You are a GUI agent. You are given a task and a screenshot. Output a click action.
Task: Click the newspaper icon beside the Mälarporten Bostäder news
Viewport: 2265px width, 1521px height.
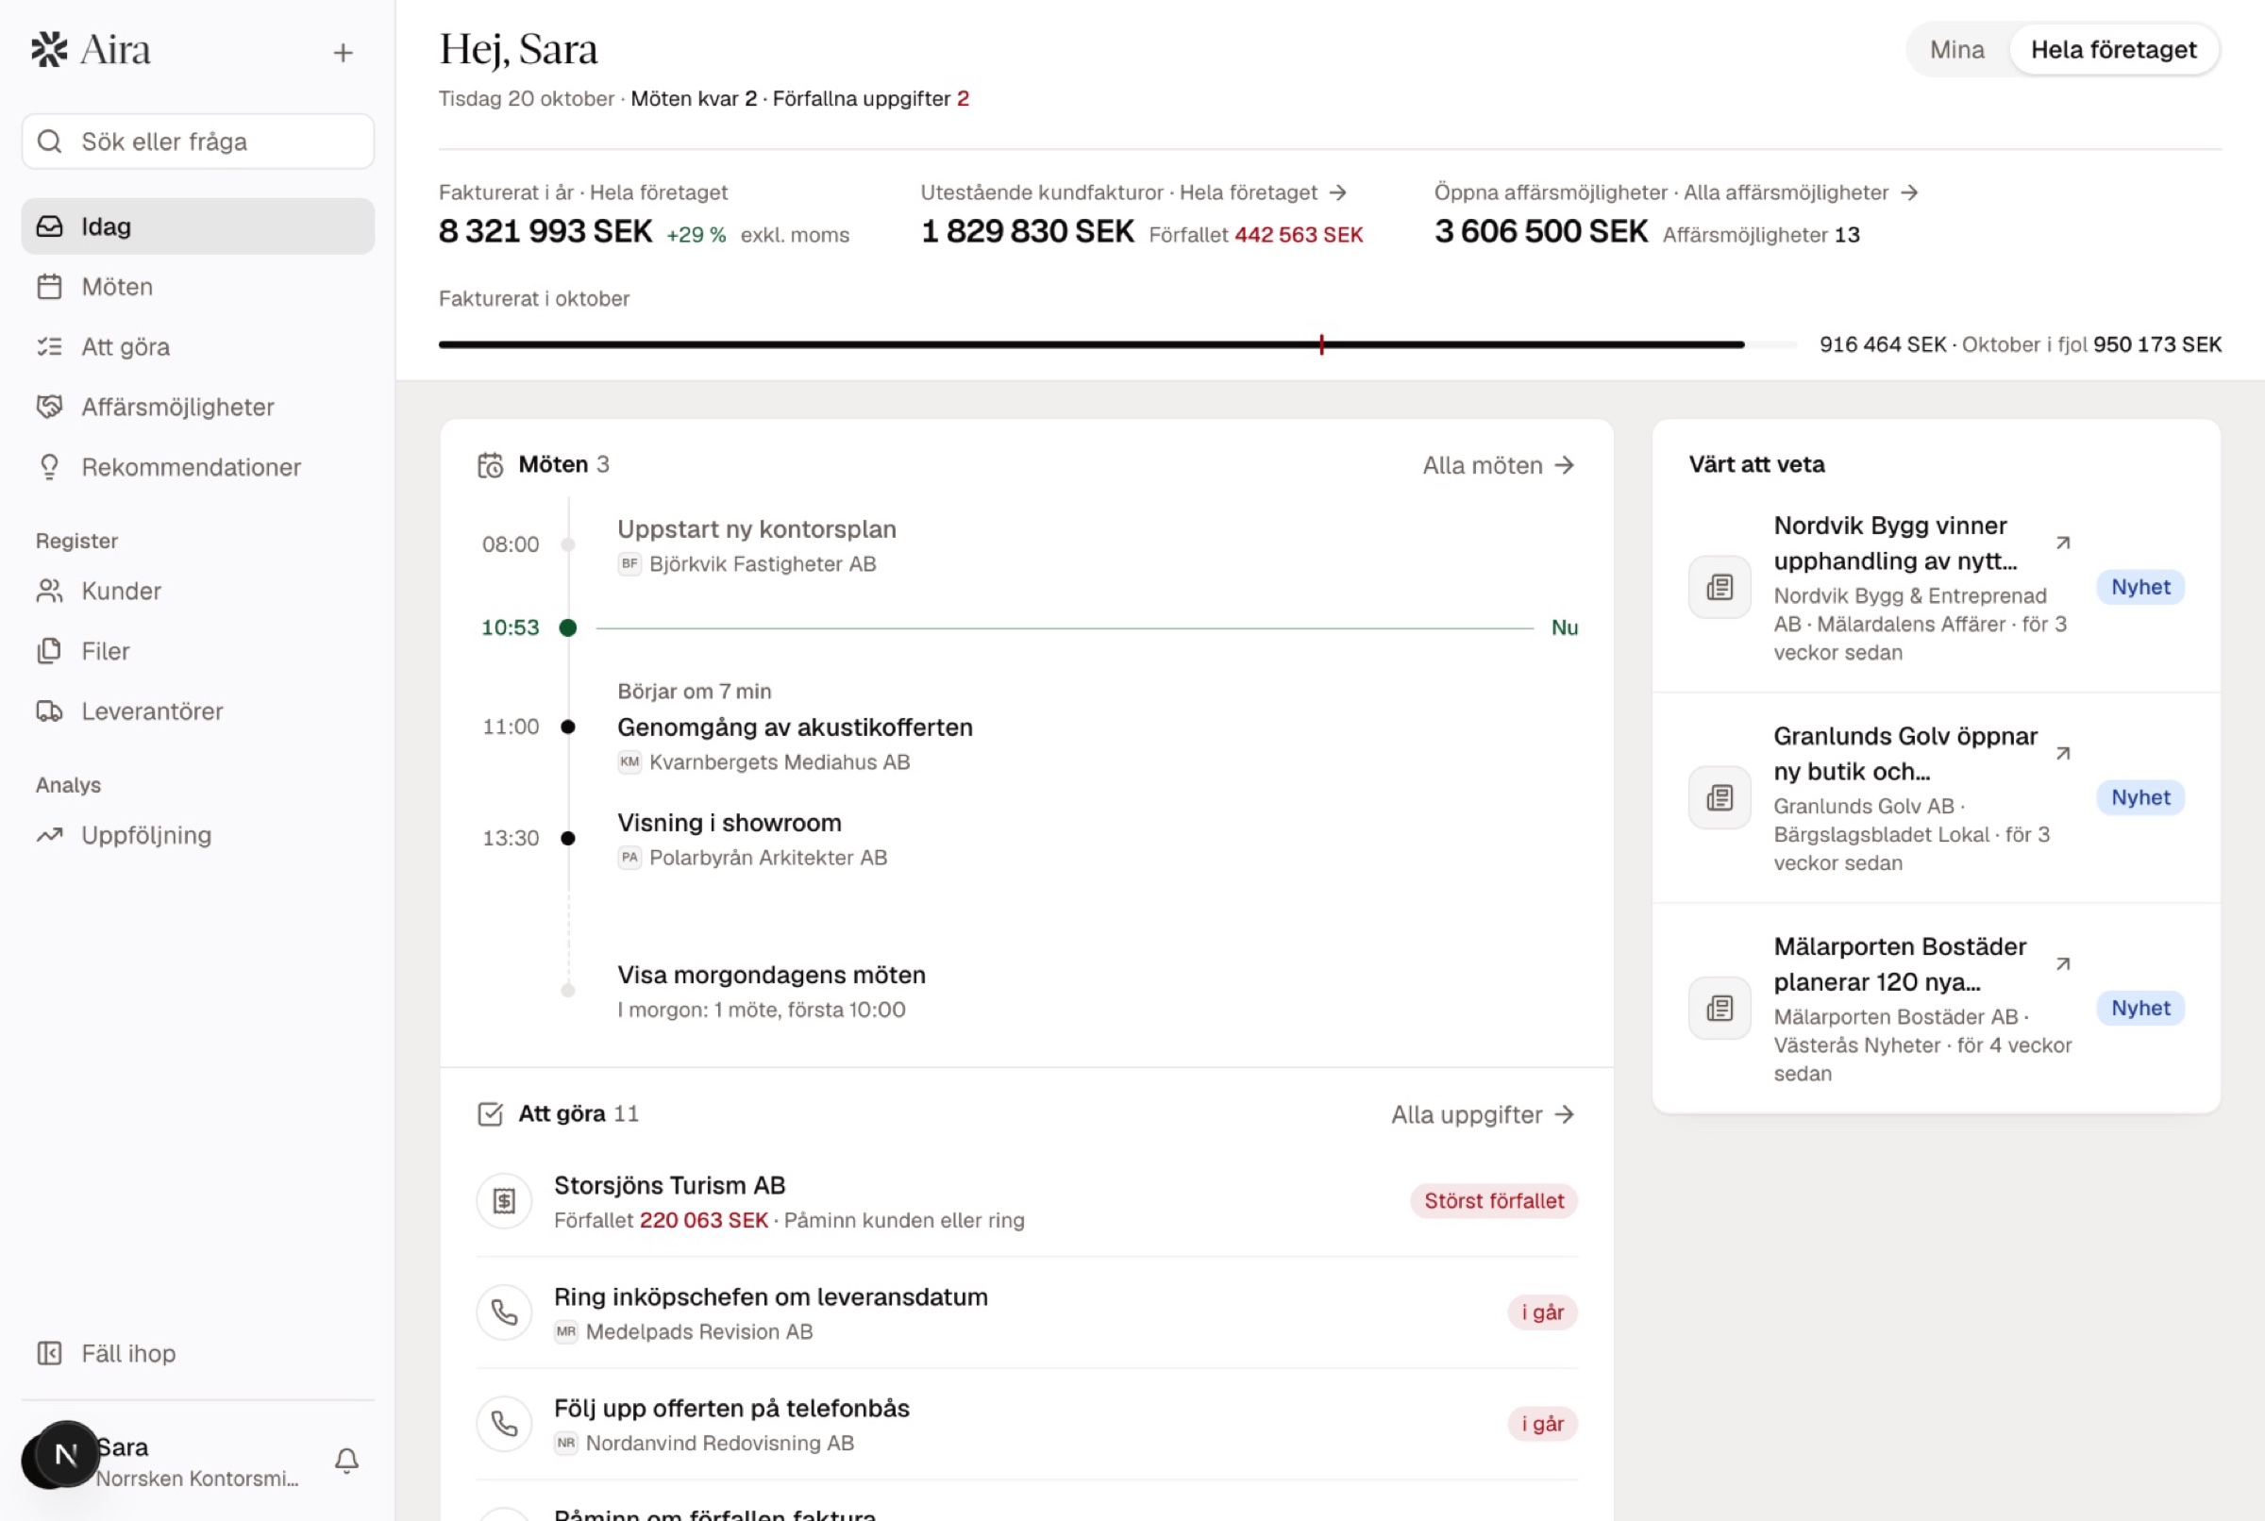click(1720, 1009)
